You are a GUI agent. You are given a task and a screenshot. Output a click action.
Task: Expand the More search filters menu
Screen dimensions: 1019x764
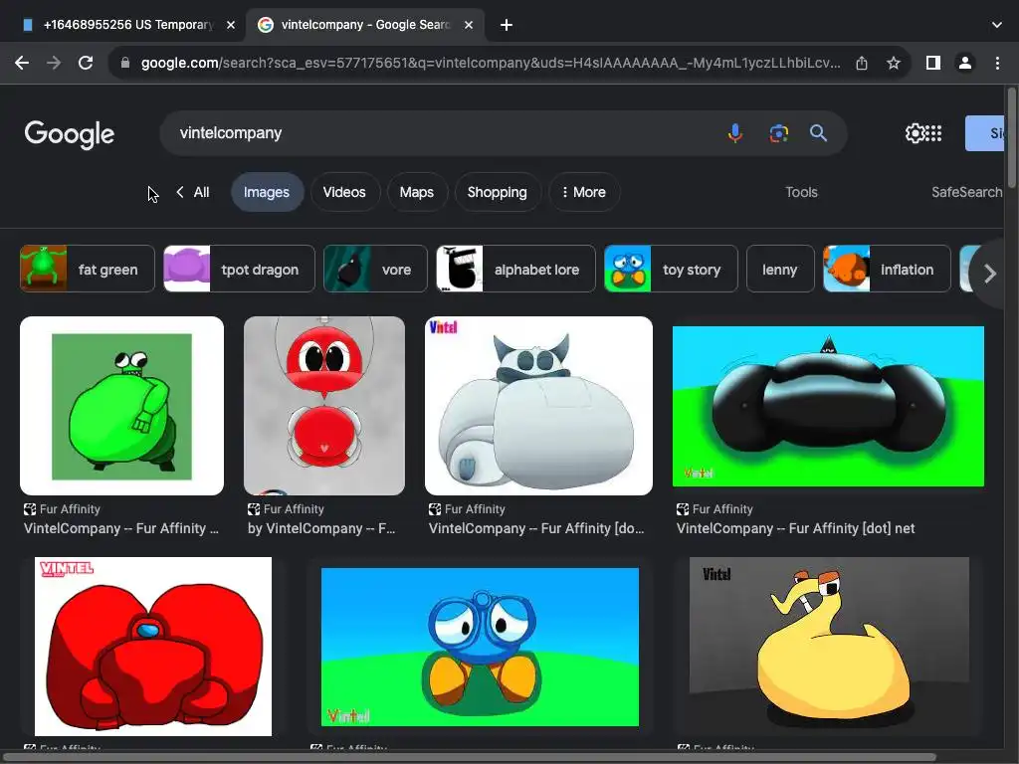(583, 192)
